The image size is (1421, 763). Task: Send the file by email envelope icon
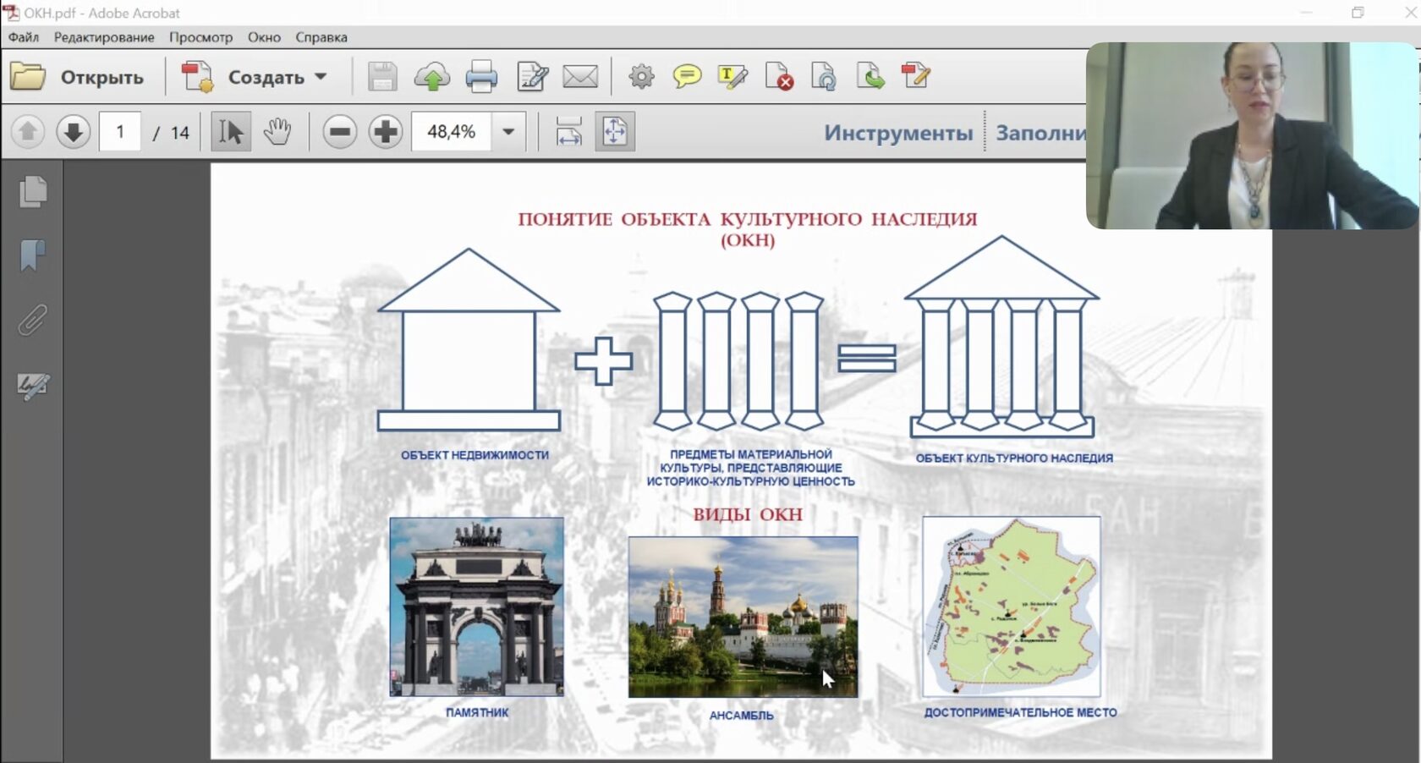pos(580,77)
